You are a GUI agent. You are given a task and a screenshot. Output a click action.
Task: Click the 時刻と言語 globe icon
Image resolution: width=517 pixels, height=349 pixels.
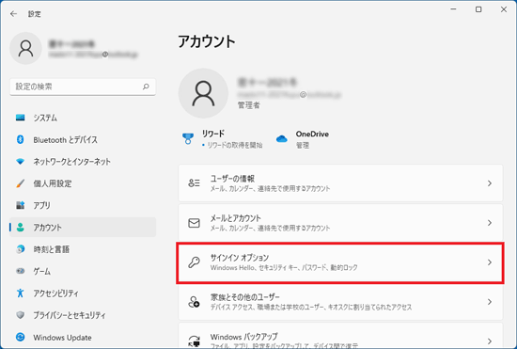[20, 249]
